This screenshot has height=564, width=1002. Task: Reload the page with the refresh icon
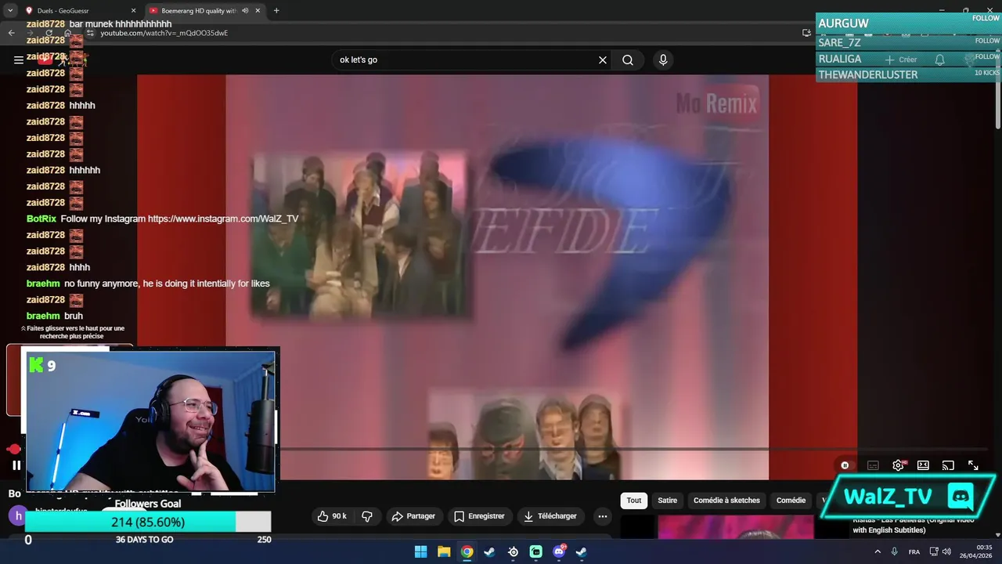click(x=49, y=33)
